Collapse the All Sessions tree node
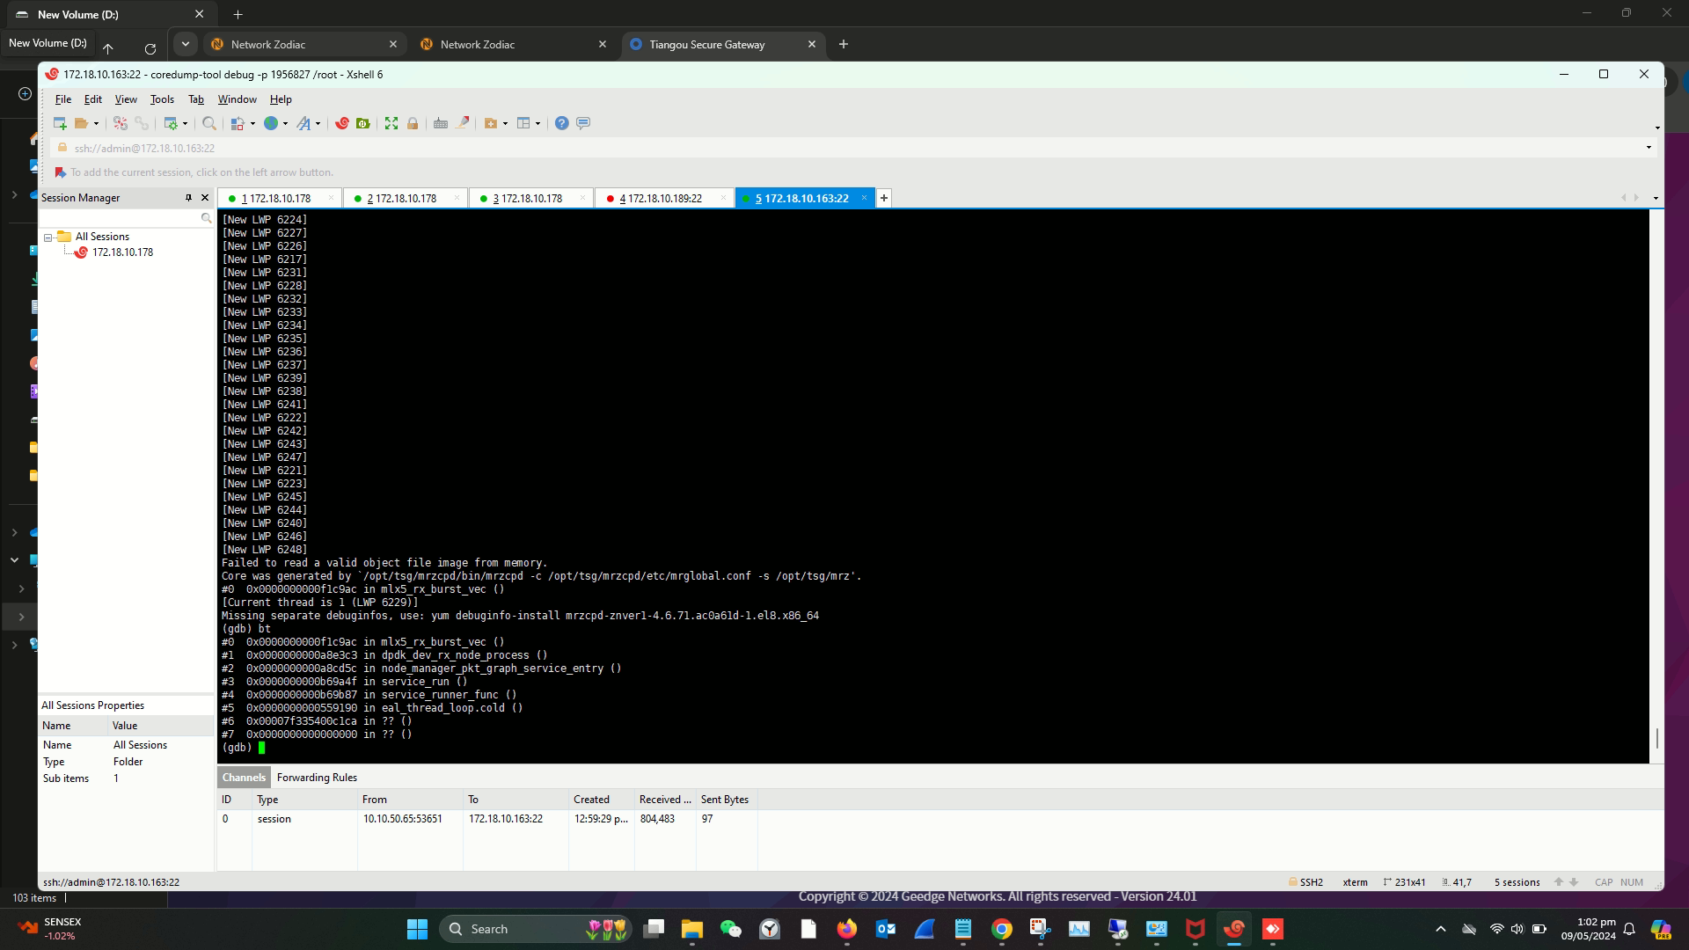1689x950 pixels. pyautogui.click(x=48, y=237)
